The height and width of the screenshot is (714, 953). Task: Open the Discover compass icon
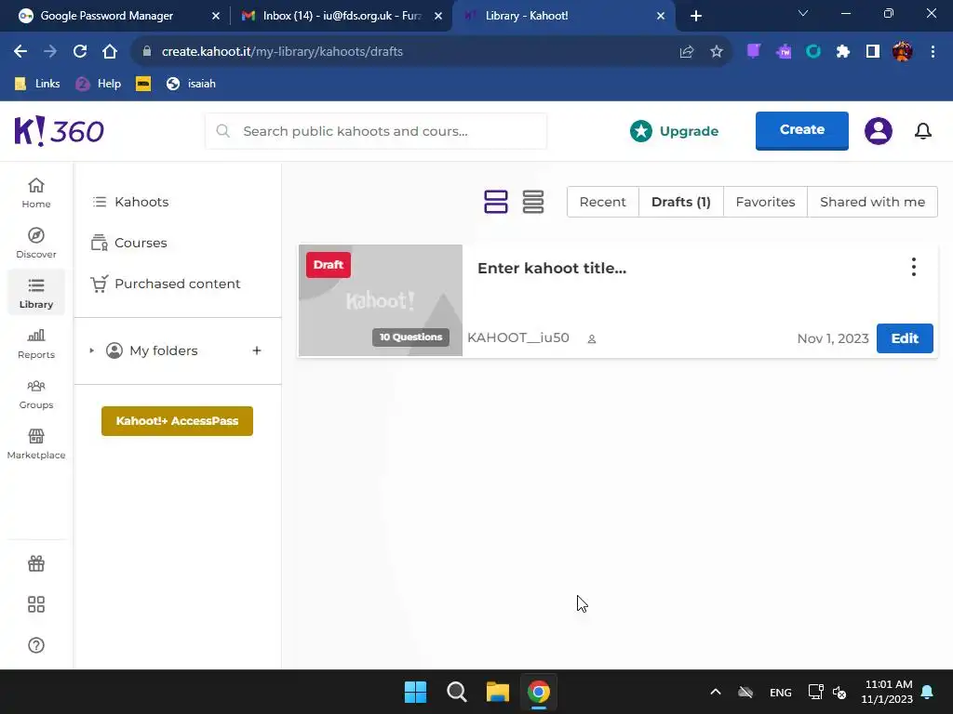(36, 235)
